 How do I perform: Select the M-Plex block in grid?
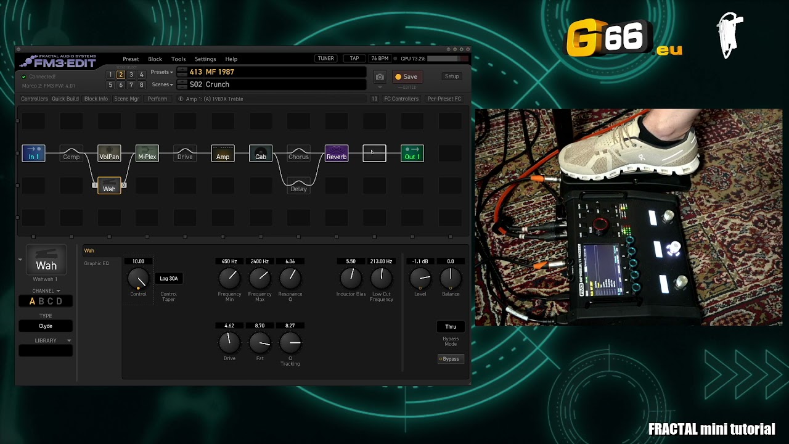pyautogui.click(x=147, y=153)
